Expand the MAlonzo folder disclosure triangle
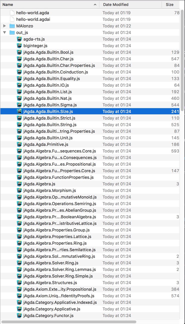The image size is (185, 324). click(x=5, y=26)
